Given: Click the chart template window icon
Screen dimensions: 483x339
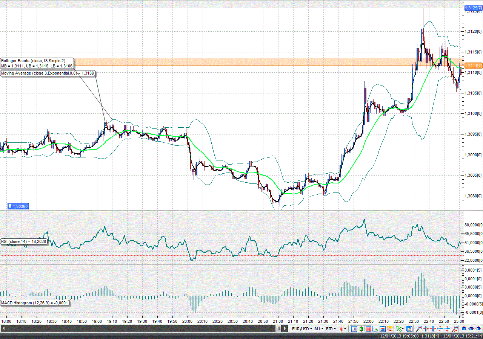Looking at the screenshot, I should point(409,329).
